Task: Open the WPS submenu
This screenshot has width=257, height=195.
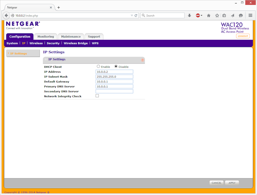Action: click(x=95, y=43)
